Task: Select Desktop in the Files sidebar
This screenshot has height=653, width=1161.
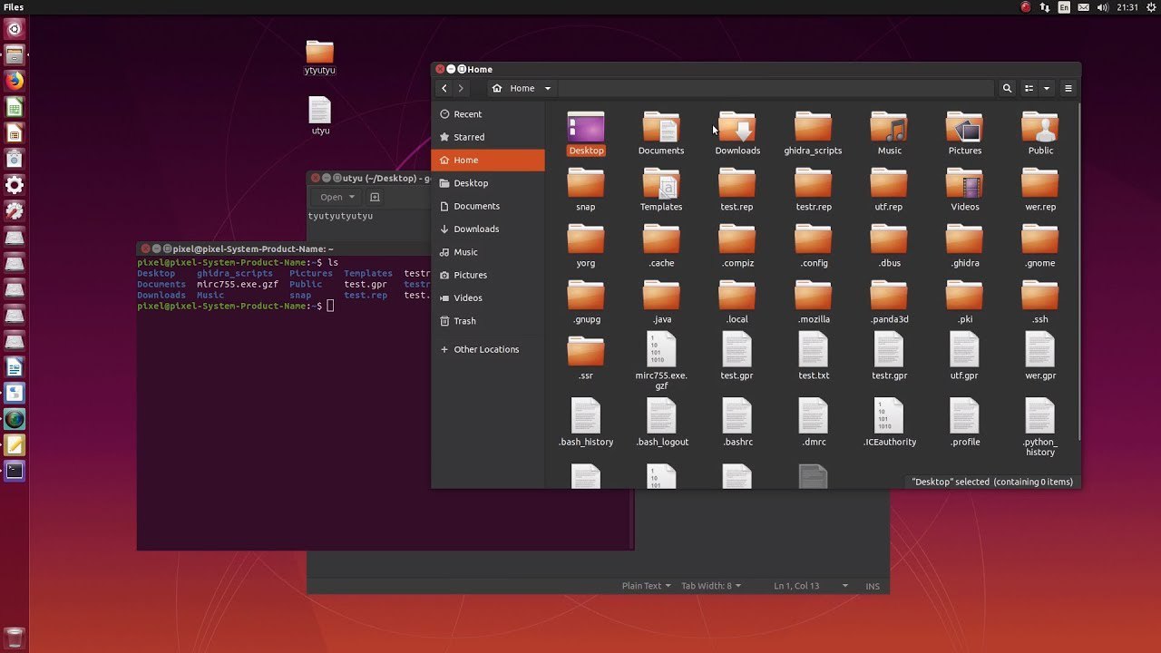Action: pos(488,183)
